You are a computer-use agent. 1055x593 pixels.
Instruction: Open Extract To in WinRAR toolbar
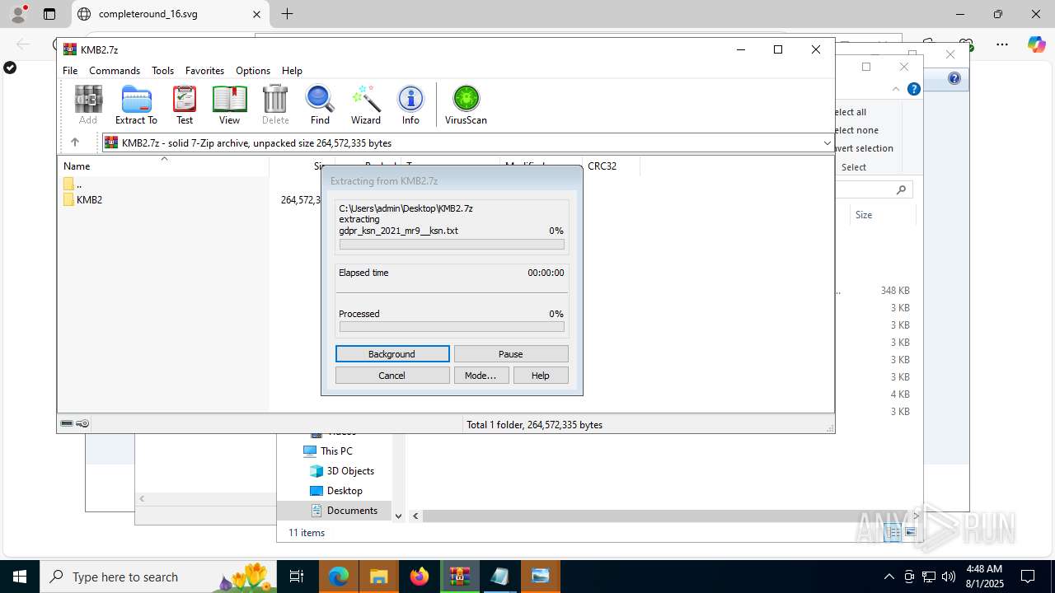coord(136,105)
